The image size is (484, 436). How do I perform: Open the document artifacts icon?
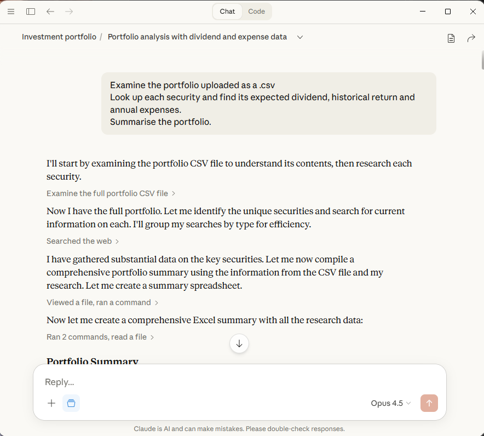point(451,38)
